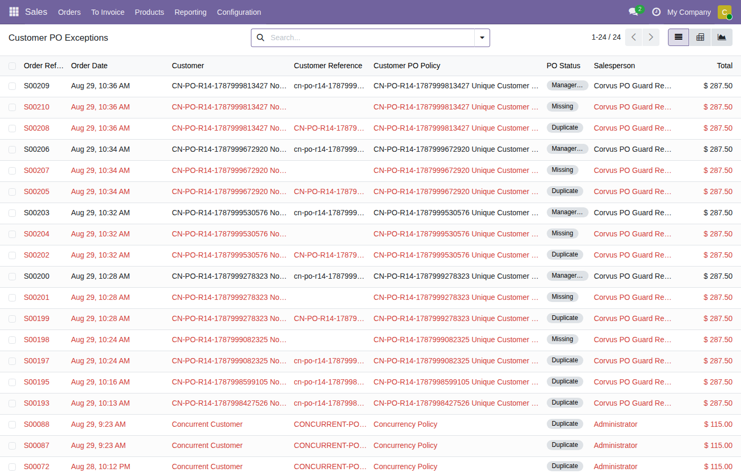Screen dimensions: 741x476
Task: Click the Duplicate status badge on S00199
Action: pyautogui.click(x=565, y=318)
